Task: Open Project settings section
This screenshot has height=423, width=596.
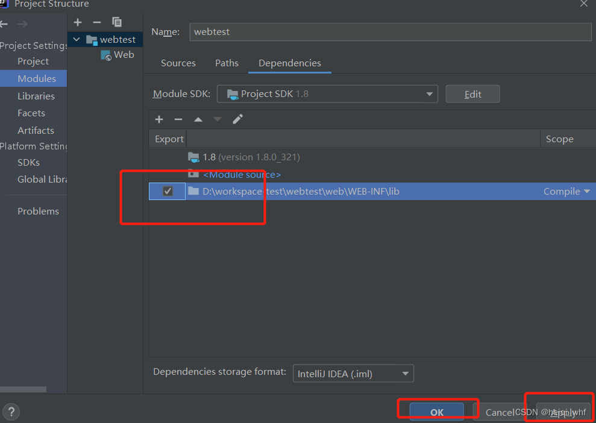Action: (33, 61)
